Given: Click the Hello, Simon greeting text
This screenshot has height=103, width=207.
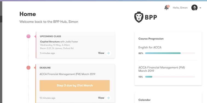Looking at the screenshot, I should point(180,8).
